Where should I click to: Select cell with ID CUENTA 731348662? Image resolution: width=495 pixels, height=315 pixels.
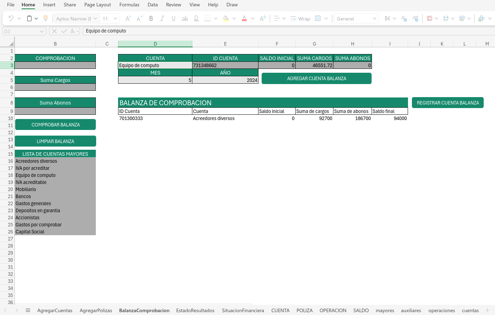225,65
